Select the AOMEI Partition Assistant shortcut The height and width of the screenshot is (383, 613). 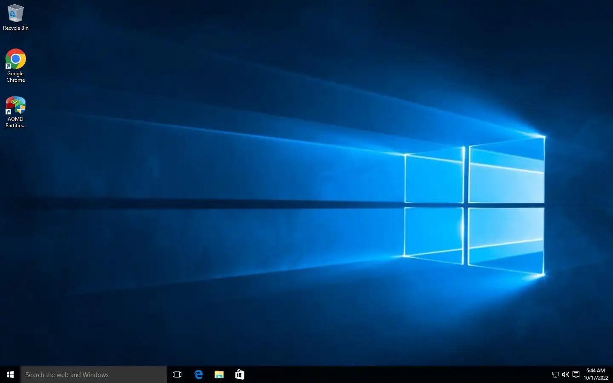pyautogui.click(x=16, y=112)
